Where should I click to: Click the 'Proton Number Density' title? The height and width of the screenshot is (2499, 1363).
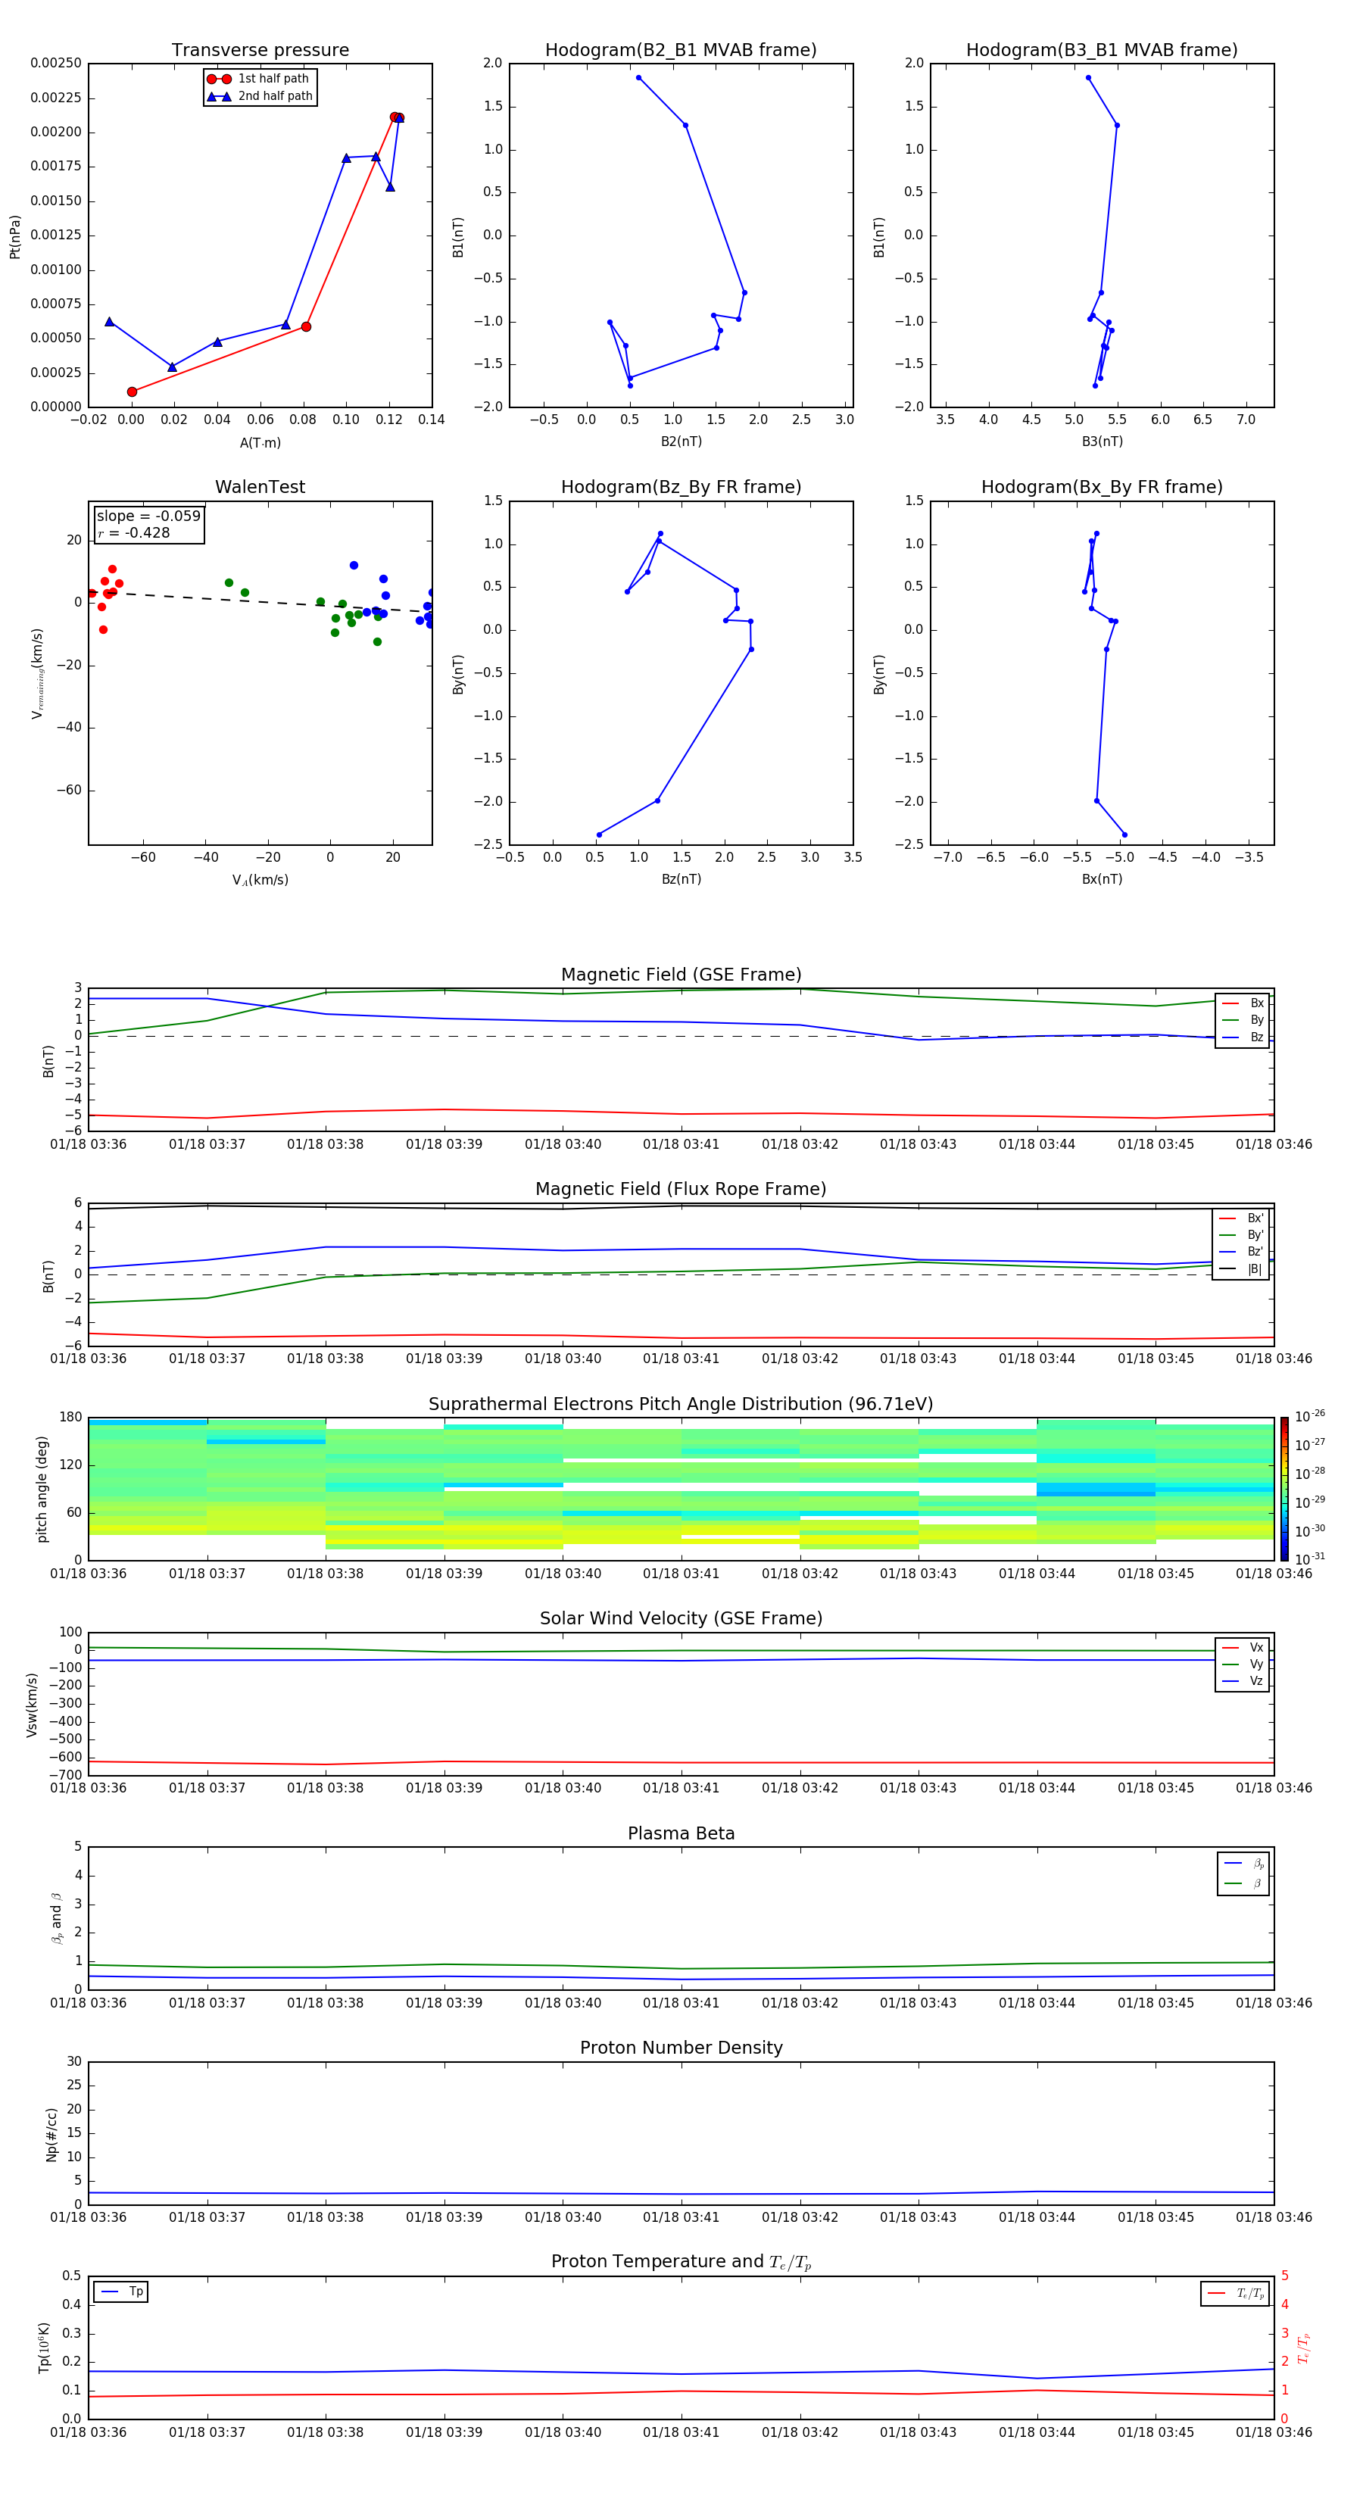click(x=681, y=2048)
